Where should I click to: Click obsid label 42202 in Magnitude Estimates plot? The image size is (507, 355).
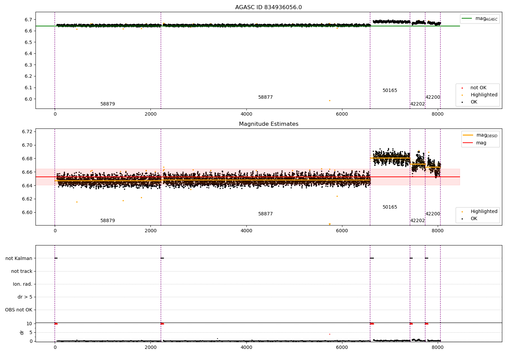click(417, 221)
